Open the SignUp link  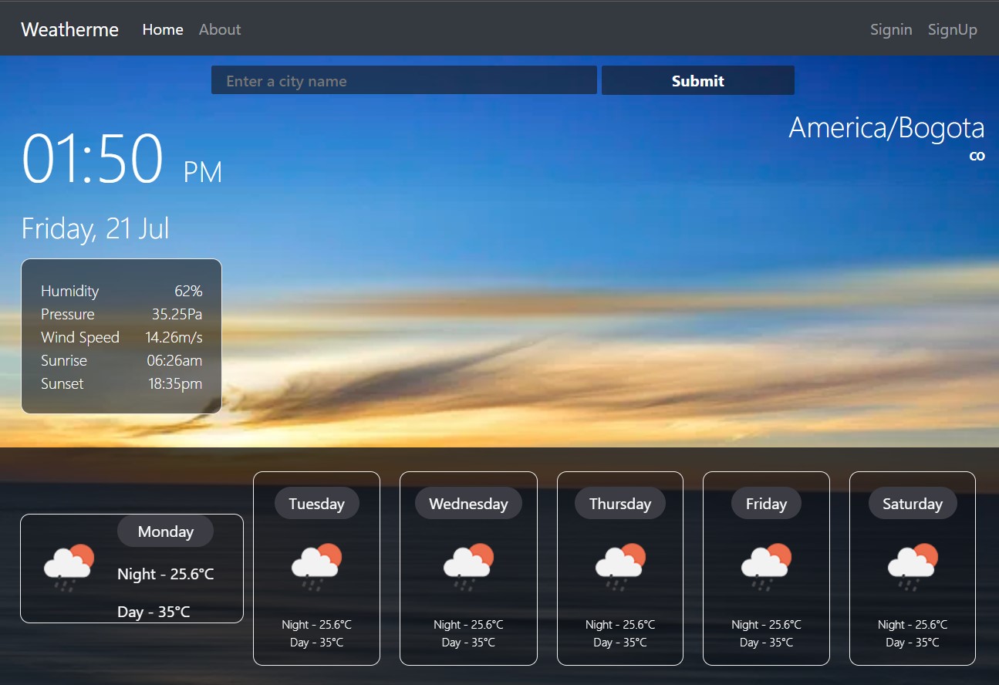952,29
